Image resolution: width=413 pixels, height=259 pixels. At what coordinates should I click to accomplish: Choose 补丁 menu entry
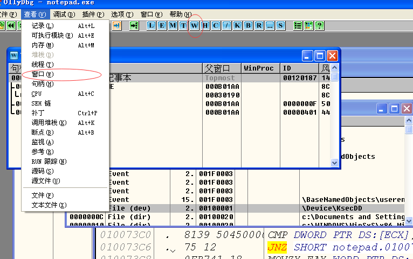(65, 113)
